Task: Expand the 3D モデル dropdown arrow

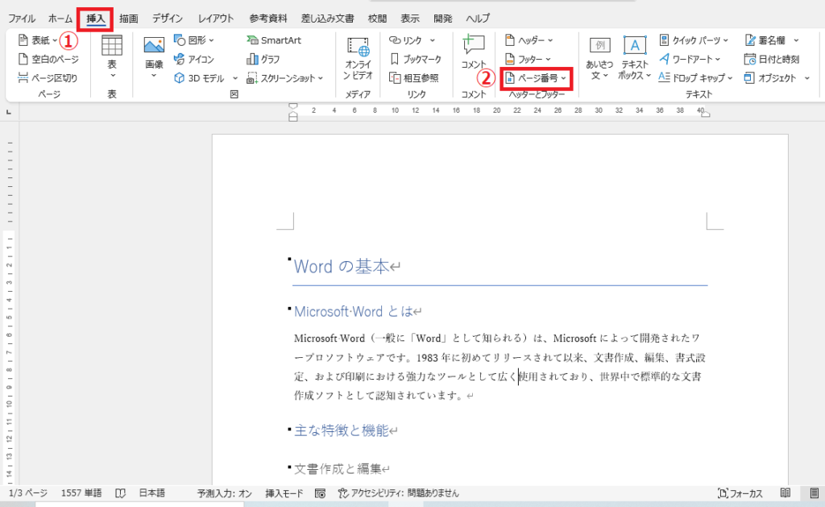Action: click(235, 78)
